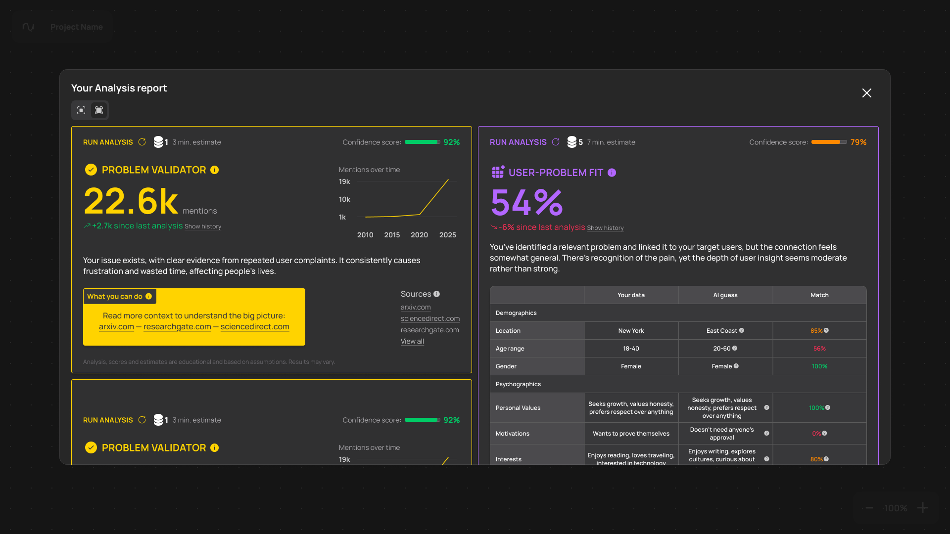Image resolution: width=950 pixels, height=534 pixels.
Task: Click the credits coin icon showing 5
Action: coord(572,142)
